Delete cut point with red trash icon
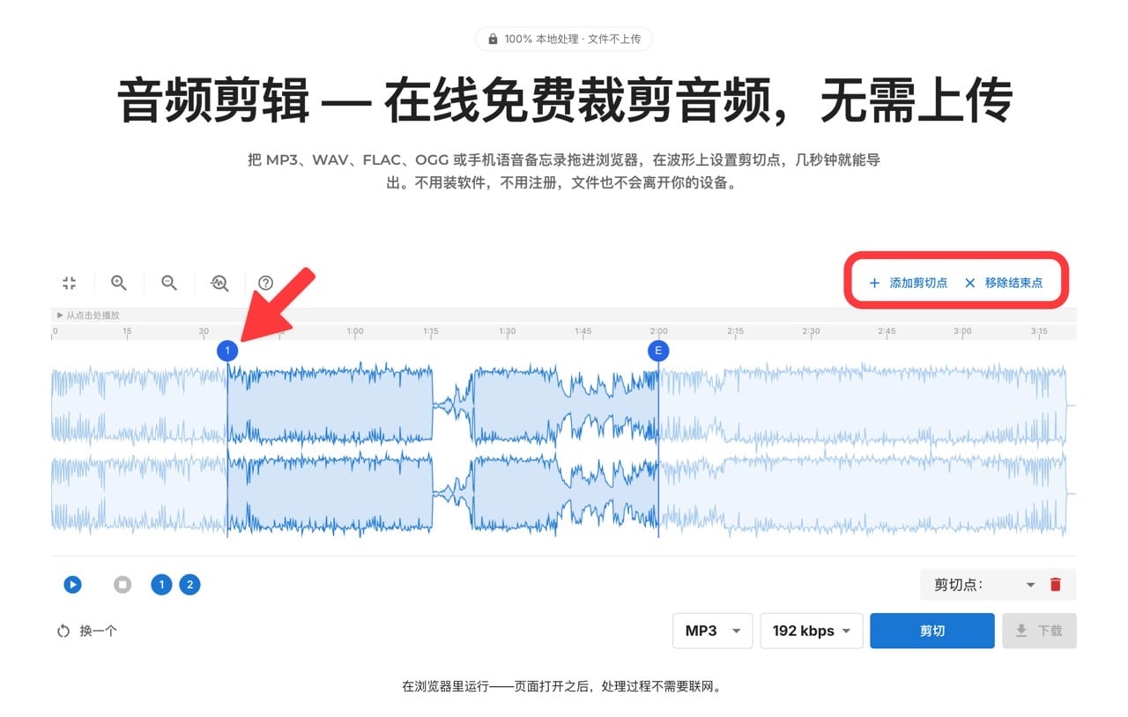1128x717 pixels. pyautogui.click(x=1056, y=584)
